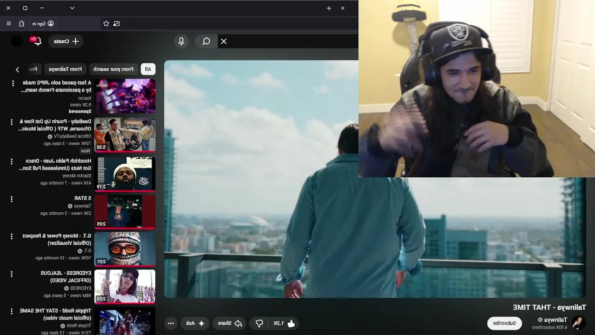Open the YouTube account avatar menu
595x335 pixels.
point(17,41)
